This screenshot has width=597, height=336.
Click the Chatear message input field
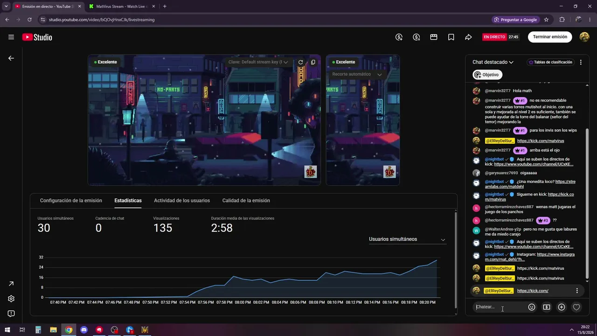click(x=499, y=307)
